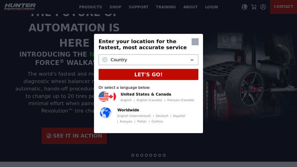Click the LET'S GO! button
Image resolution: width=297 pixels, height=167 pixels.
point(148,75)
